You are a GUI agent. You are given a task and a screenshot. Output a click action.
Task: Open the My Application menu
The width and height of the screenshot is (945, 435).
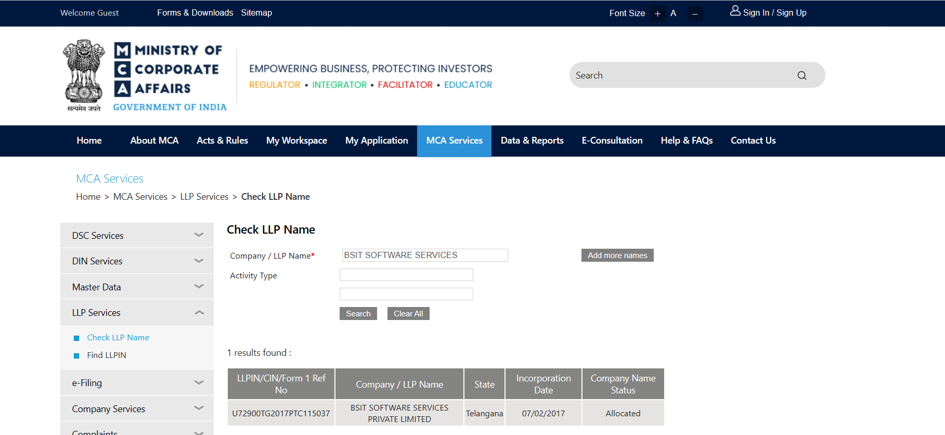[x=377, y=140]
